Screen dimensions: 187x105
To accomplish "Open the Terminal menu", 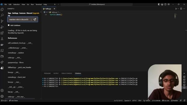I will pyautogui.click(x=39, y=4).
